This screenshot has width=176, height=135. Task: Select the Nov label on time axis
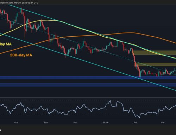click(46, 122)
